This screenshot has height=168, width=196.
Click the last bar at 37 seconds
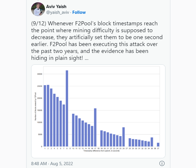pyautogui.click(x=158, y=144)
